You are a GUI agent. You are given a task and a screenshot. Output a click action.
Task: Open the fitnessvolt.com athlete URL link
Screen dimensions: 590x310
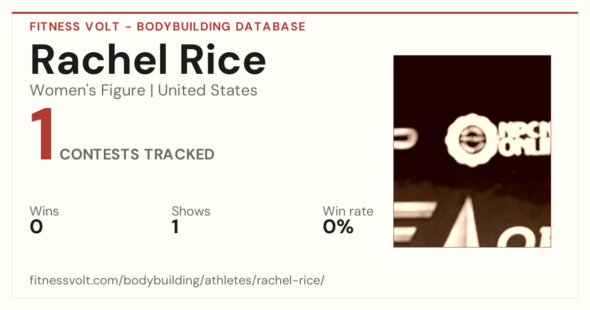(177, 281)
